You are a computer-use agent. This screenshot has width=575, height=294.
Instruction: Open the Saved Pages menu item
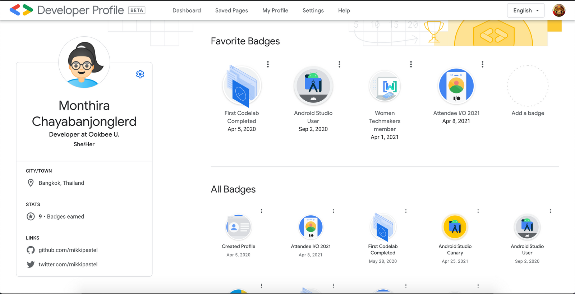click(231, 10)
